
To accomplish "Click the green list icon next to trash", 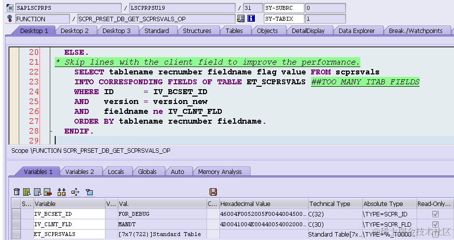I will (27, 192).
